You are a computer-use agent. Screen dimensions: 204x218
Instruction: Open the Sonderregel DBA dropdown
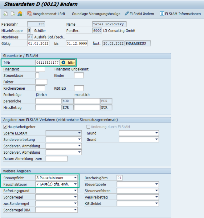[x=56, y=210]
